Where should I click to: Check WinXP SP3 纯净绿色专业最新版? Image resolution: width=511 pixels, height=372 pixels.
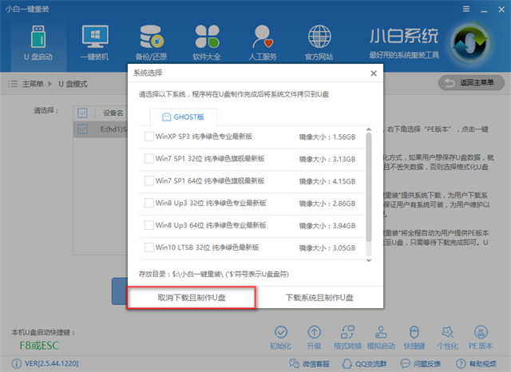point(149,137)
